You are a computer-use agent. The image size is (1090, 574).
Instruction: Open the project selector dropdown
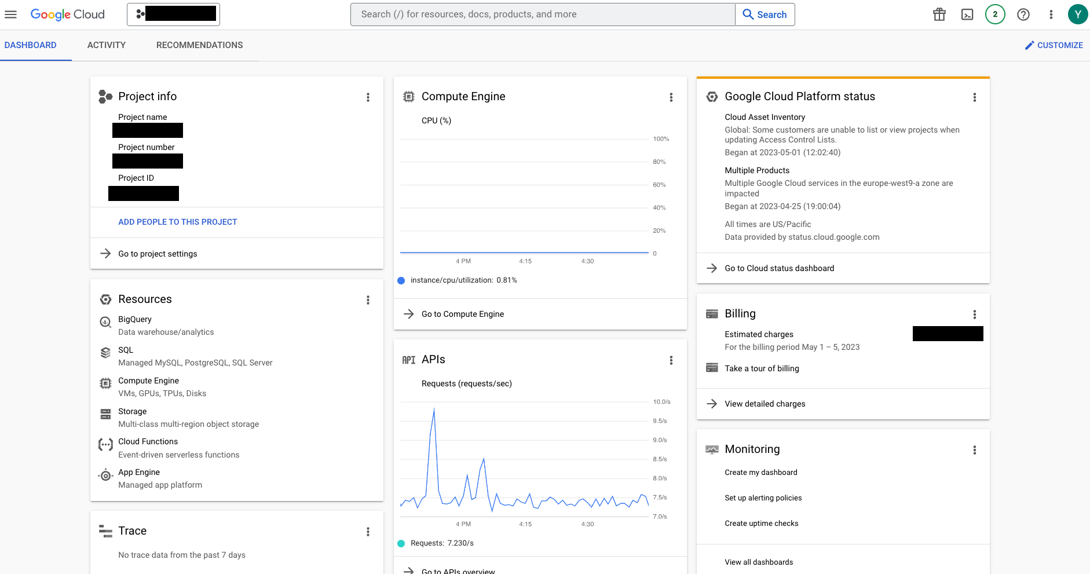(173, 14)
